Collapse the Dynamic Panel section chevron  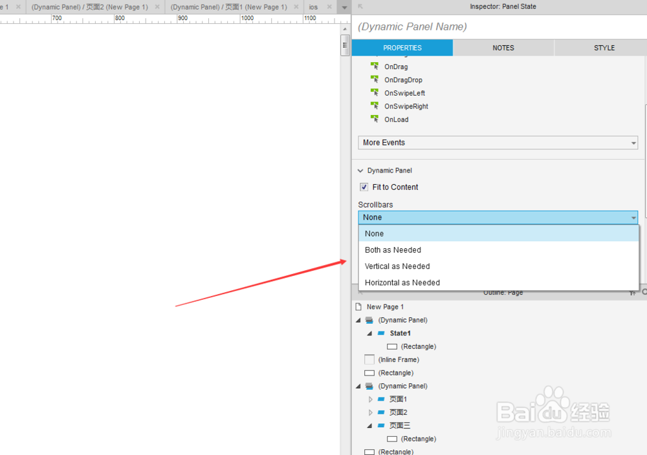tap(360, 171)
